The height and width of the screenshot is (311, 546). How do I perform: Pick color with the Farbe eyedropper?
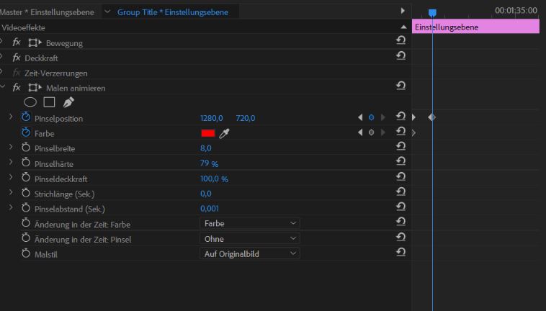pos(224,133)
